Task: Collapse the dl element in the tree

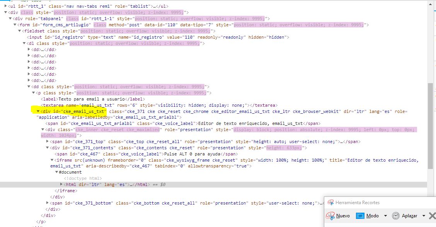Action: pyautogui.click(x=24, y=43)
